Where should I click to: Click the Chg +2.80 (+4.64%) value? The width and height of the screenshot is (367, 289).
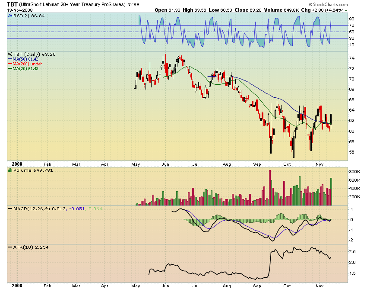(322, 10)
